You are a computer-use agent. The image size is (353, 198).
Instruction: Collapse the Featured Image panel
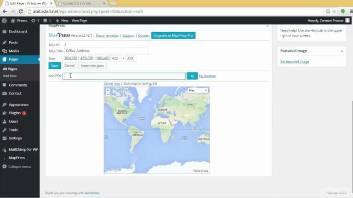coord(342,51)
